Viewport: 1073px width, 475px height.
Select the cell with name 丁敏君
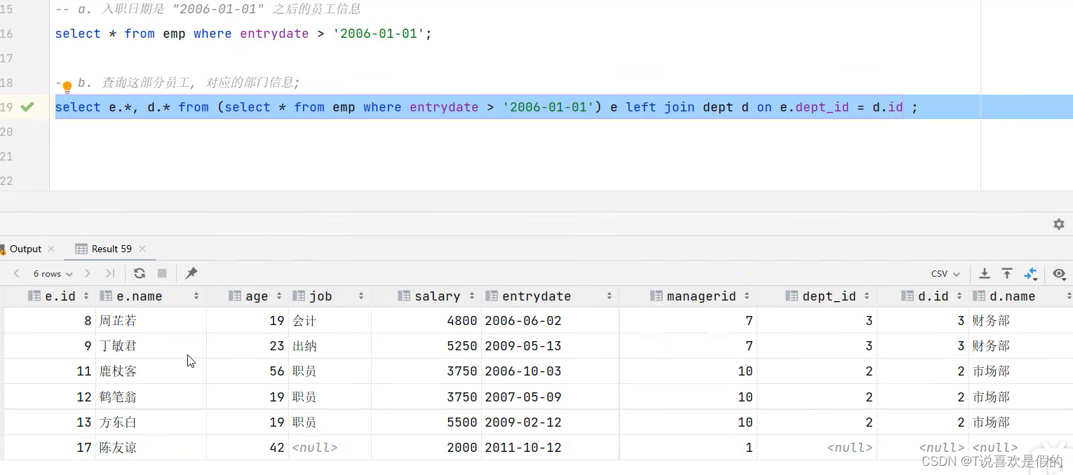pyautogui.click(x=151, y=346)
